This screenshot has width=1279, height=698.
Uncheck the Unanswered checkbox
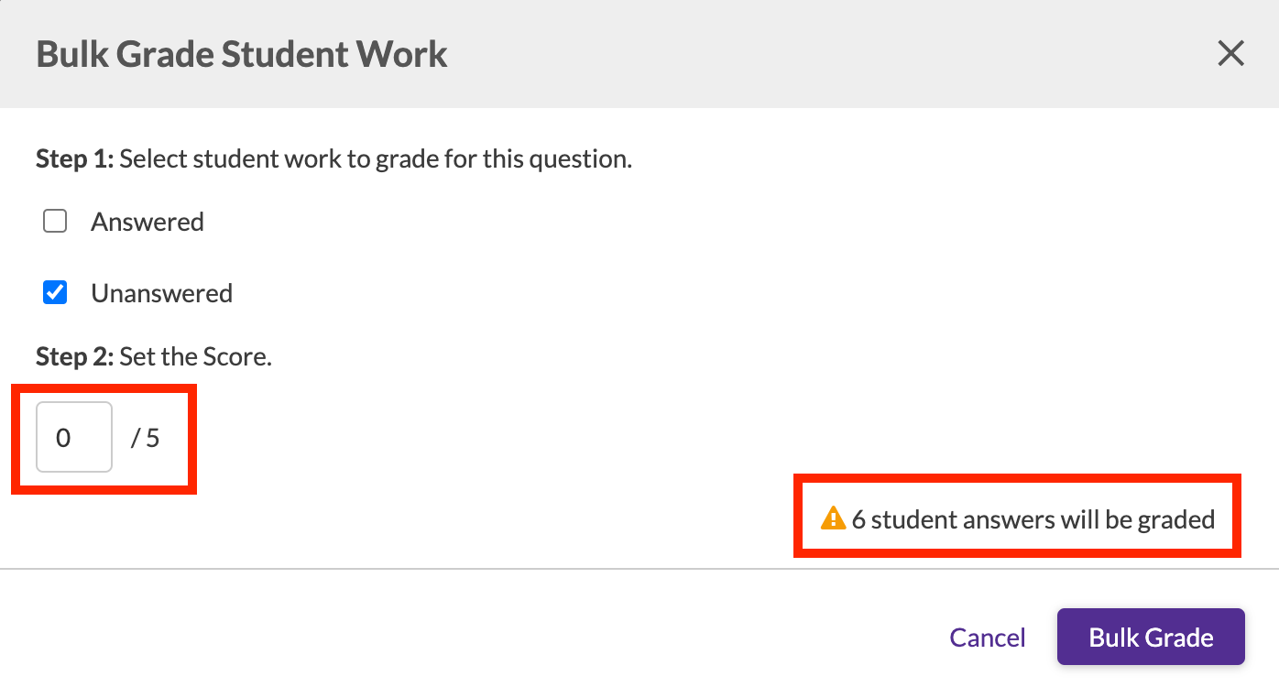55,293
